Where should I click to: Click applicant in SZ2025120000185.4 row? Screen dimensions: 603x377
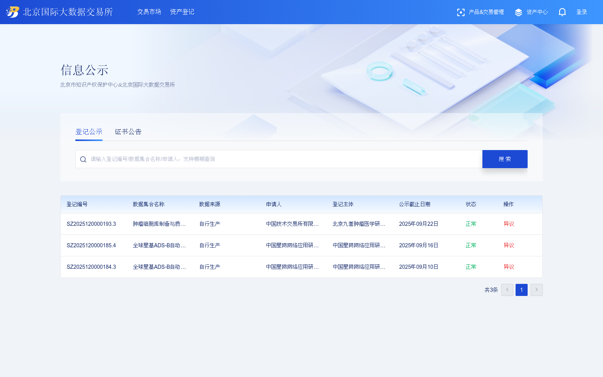click(292, 245)
